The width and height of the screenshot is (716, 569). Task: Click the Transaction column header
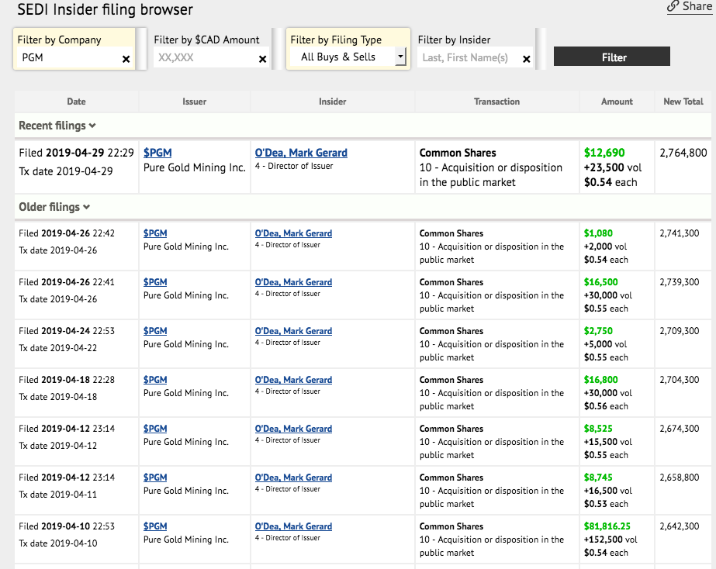click(x=496, y=102)
